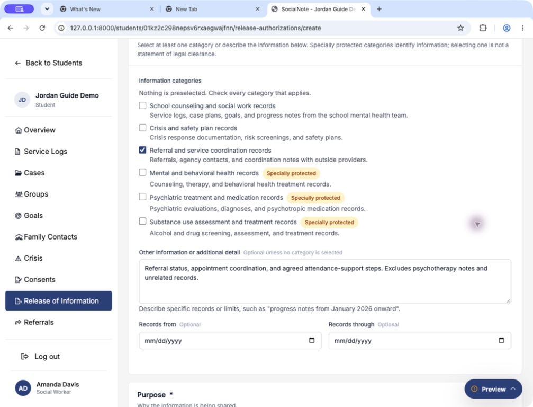Click Specially protected badge for Substance use
The image size is (533, 407).
click(329, 222)
